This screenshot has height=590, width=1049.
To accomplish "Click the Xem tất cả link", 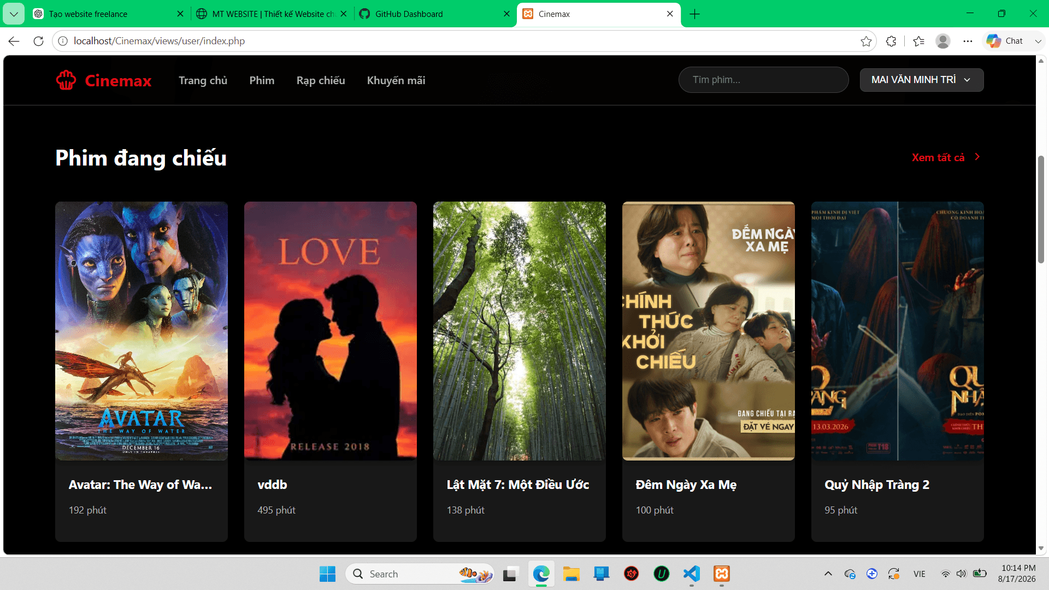I will [938, 157].
